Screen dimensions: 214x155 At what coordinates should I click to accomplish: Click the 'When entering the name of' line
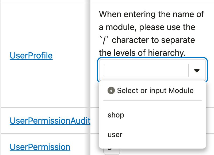(151, 14)
